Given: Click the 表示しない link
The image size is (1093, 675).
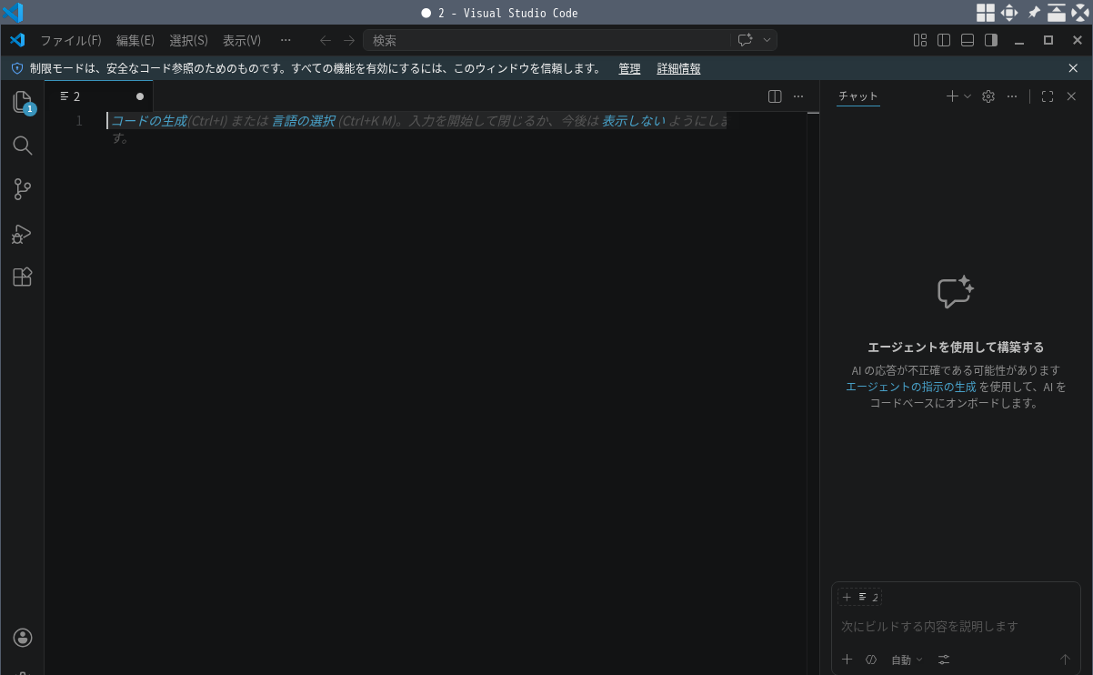Looking at the screenshot, I should [634, 121].
